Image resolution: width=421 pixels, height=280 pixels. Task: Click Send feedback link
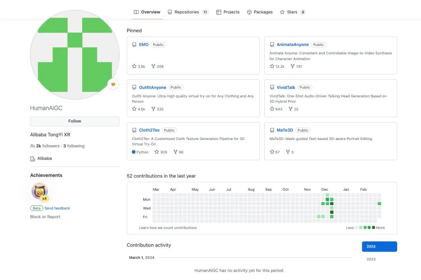pyautogui.click(x=57, y=208)
